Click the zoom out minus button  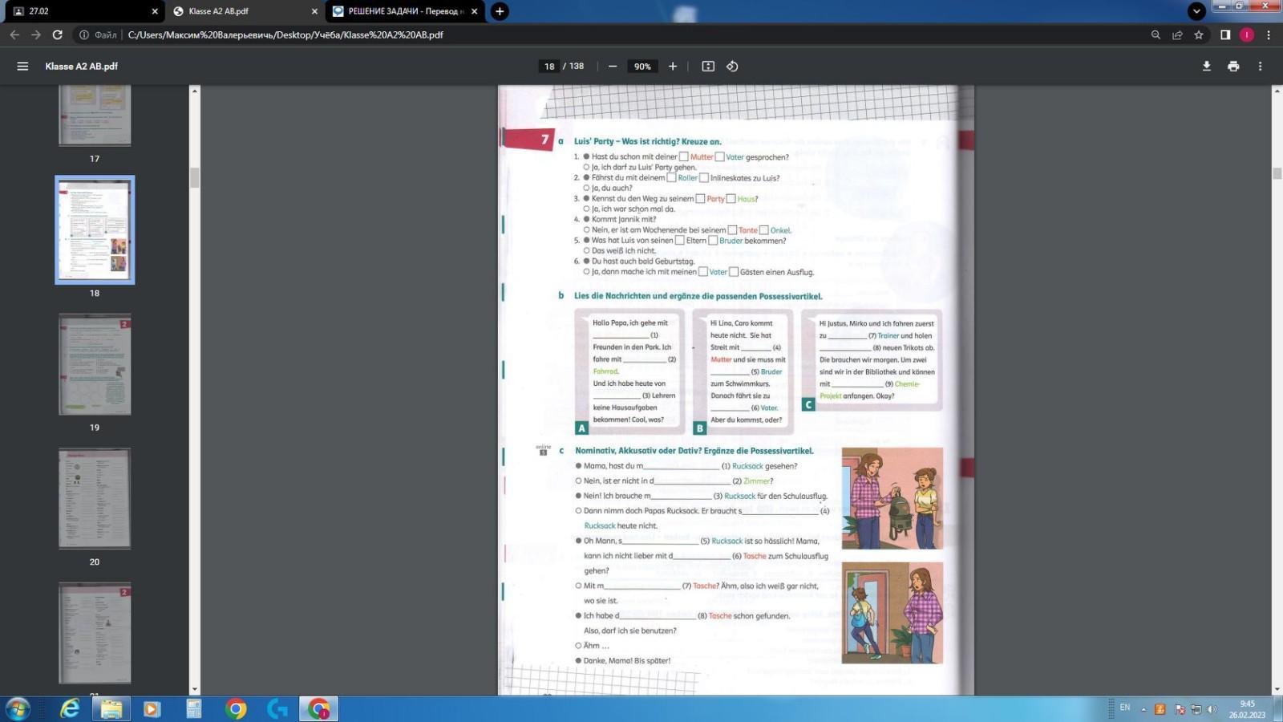613,67
